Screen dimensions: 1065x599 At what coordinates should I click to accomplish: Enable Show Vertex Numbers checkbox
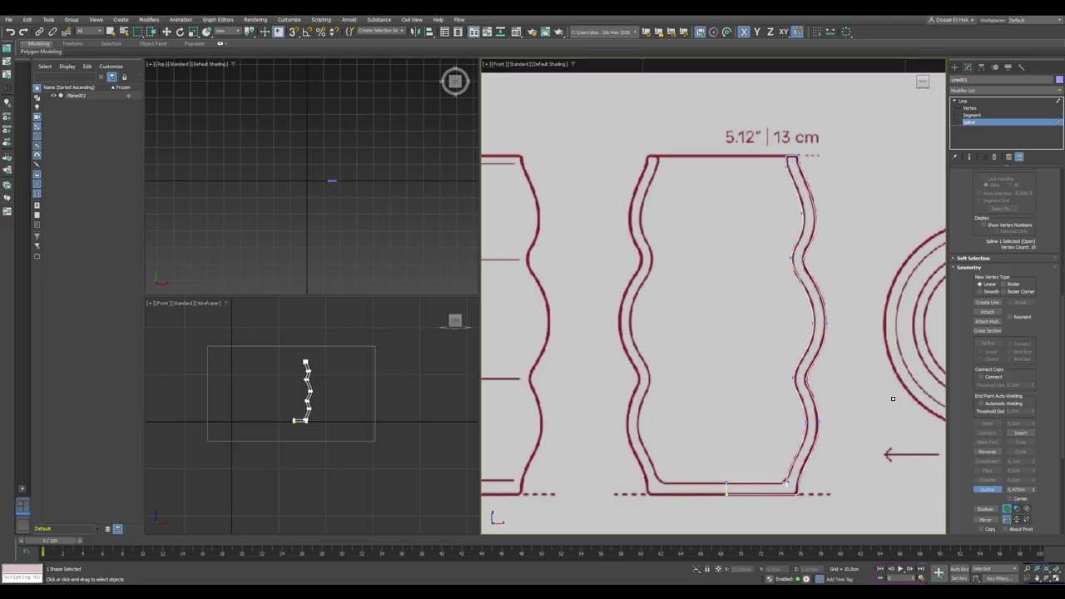(x=983, y=225)
